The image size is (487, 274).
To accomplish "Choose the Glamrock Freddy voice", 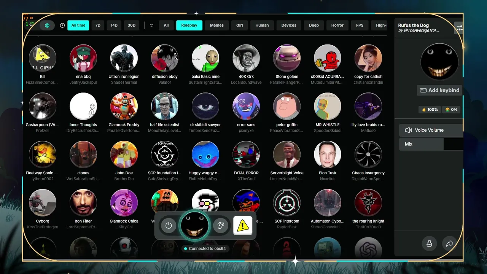I will pyautogui.click(x=124, y=106).
